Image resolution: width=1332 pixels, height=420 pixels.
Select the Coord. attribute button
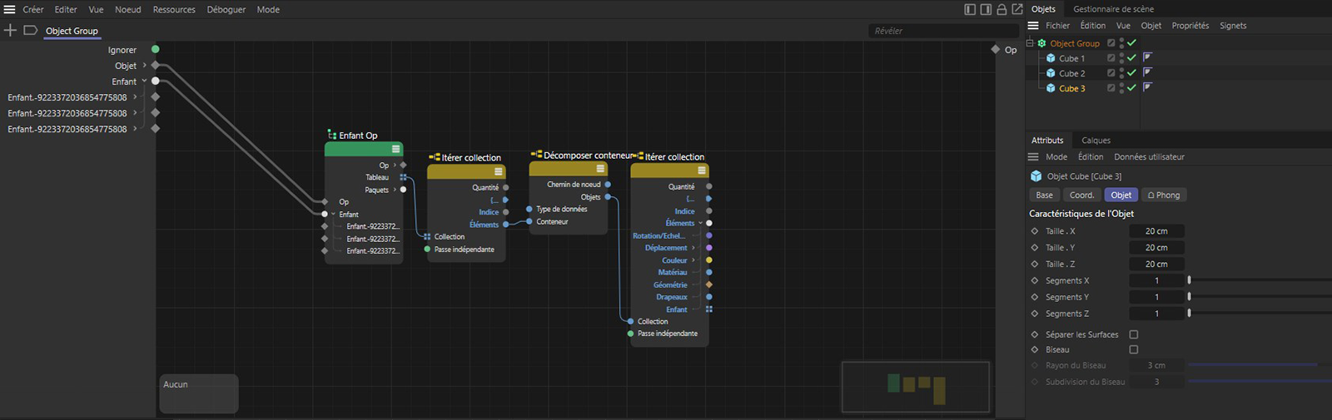pyautogui.click(x=1081, y=195)
